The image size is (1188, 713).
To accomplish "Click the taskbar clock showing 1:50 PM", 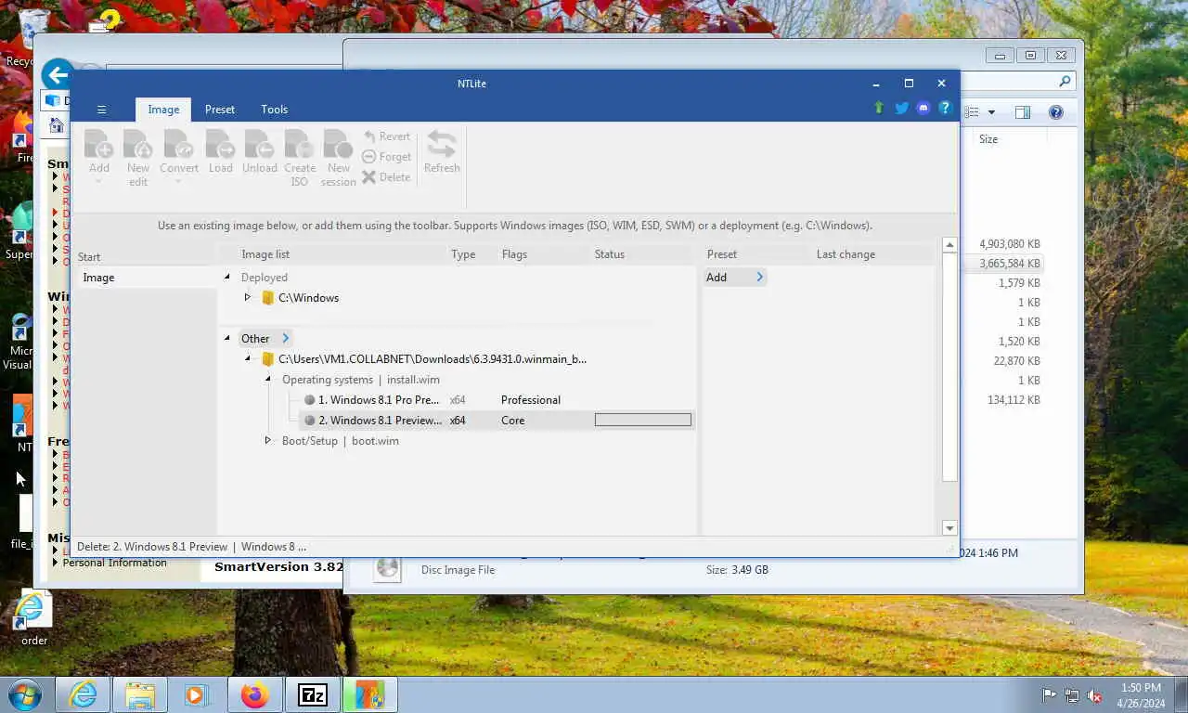I will (1141, 695).
